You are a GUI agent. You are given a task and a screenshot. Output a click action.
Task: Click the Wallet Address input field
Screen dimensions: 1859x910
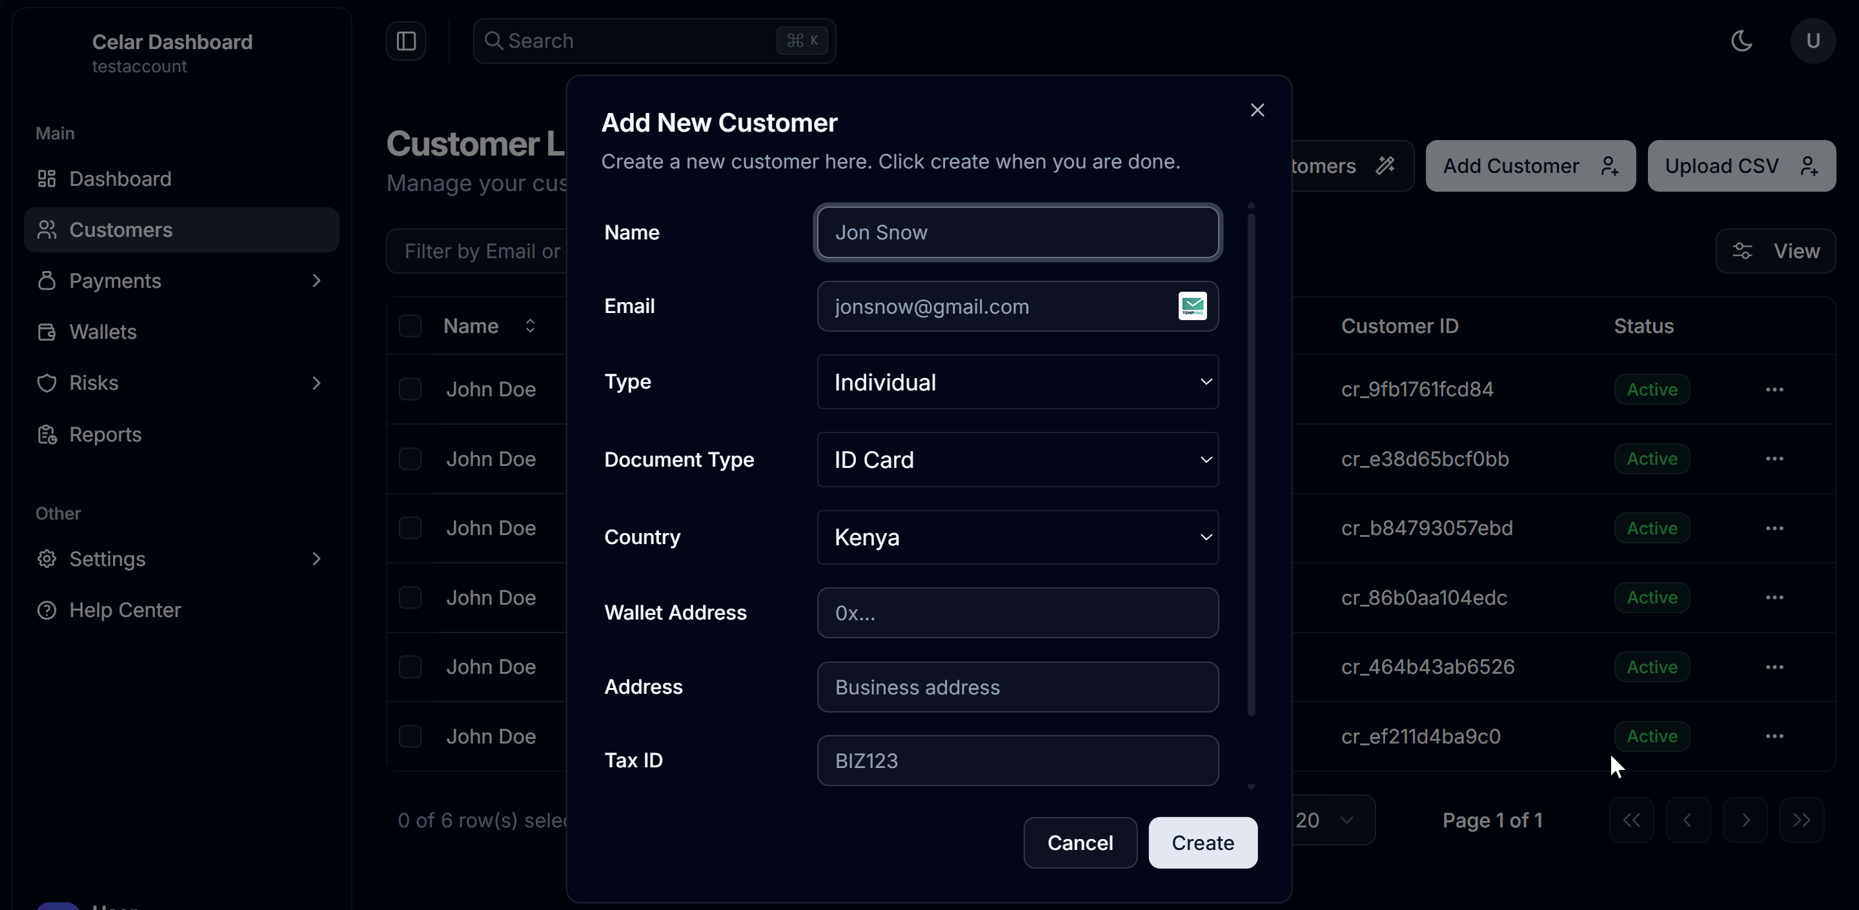(x=1017, y=613)
